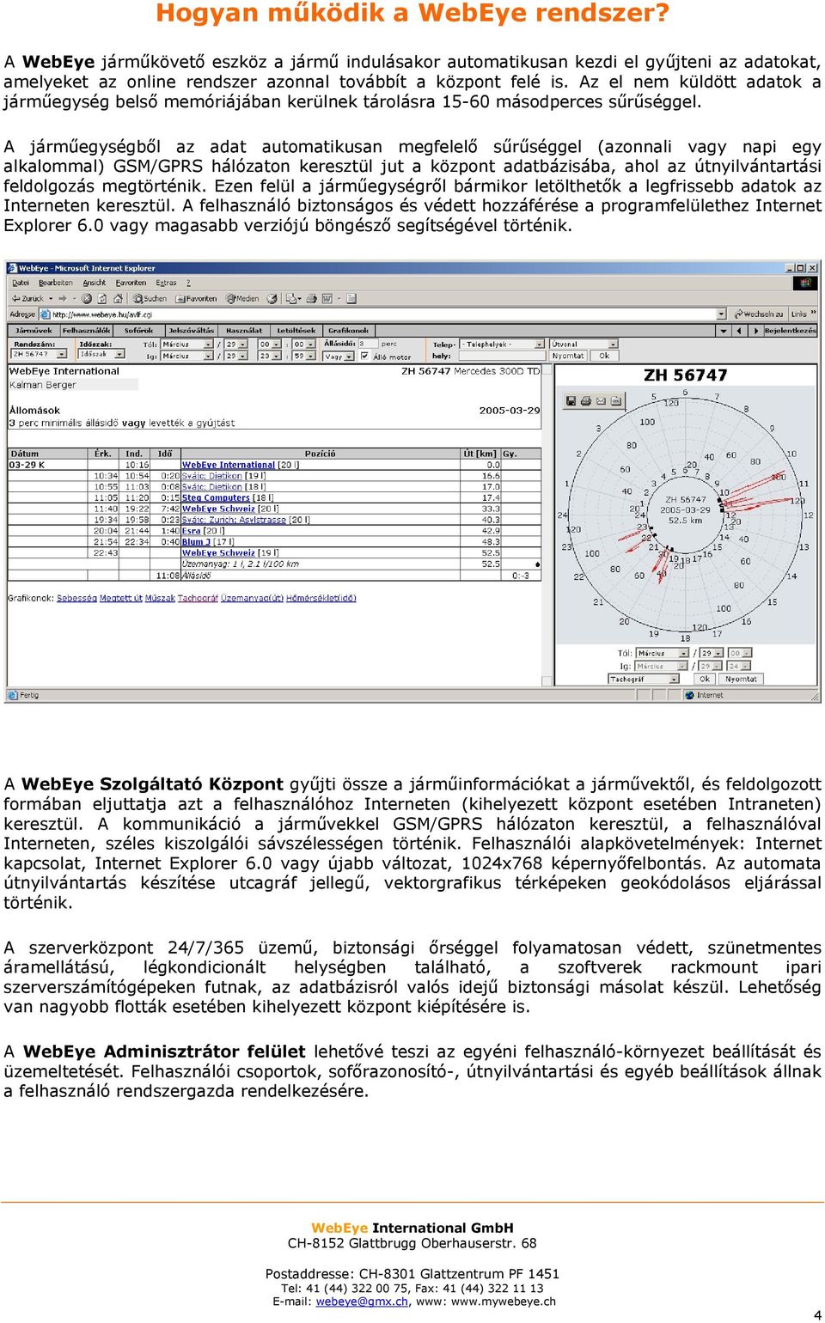Open the Vagy dropdown
This screenshot has width=825, height=1323.
coord(339,357)
